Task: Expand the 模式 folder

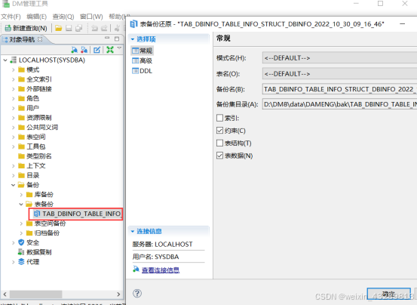Action: click(x=13, y=69)
